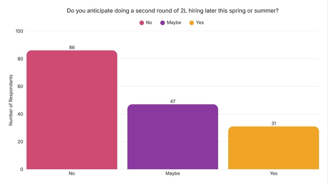Click the No label on the x-axis
Image resolution: width=328 pixels, height=184 pixels.
[72, 174]
